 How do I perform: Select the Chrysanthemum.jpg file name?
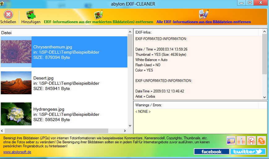tap(53, 47)
